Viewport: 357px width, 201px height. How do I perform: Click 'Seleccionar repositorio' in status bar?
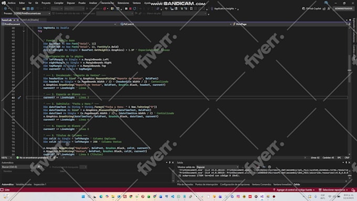pos(333,190)
